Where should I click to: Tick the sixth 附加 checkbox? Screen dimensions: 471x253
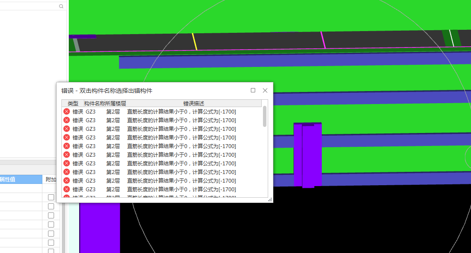point(51,242)
